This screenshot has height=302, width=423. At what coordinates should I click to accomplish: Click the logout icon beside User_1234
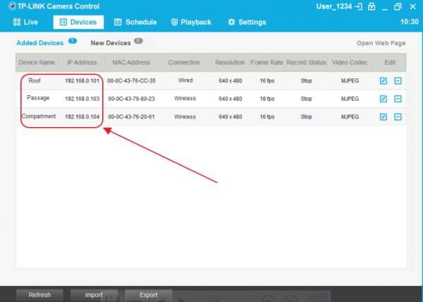tap(359, 6)
